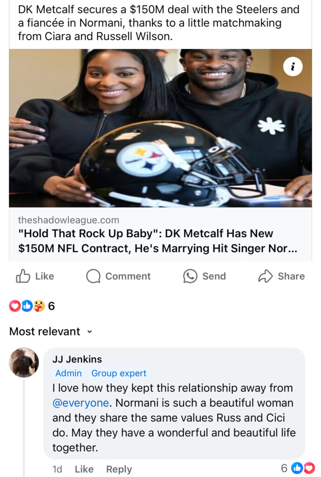Open JJ Jenkins' profile name link
This screenshot has height=477, width=321.
tap(77, 359)
